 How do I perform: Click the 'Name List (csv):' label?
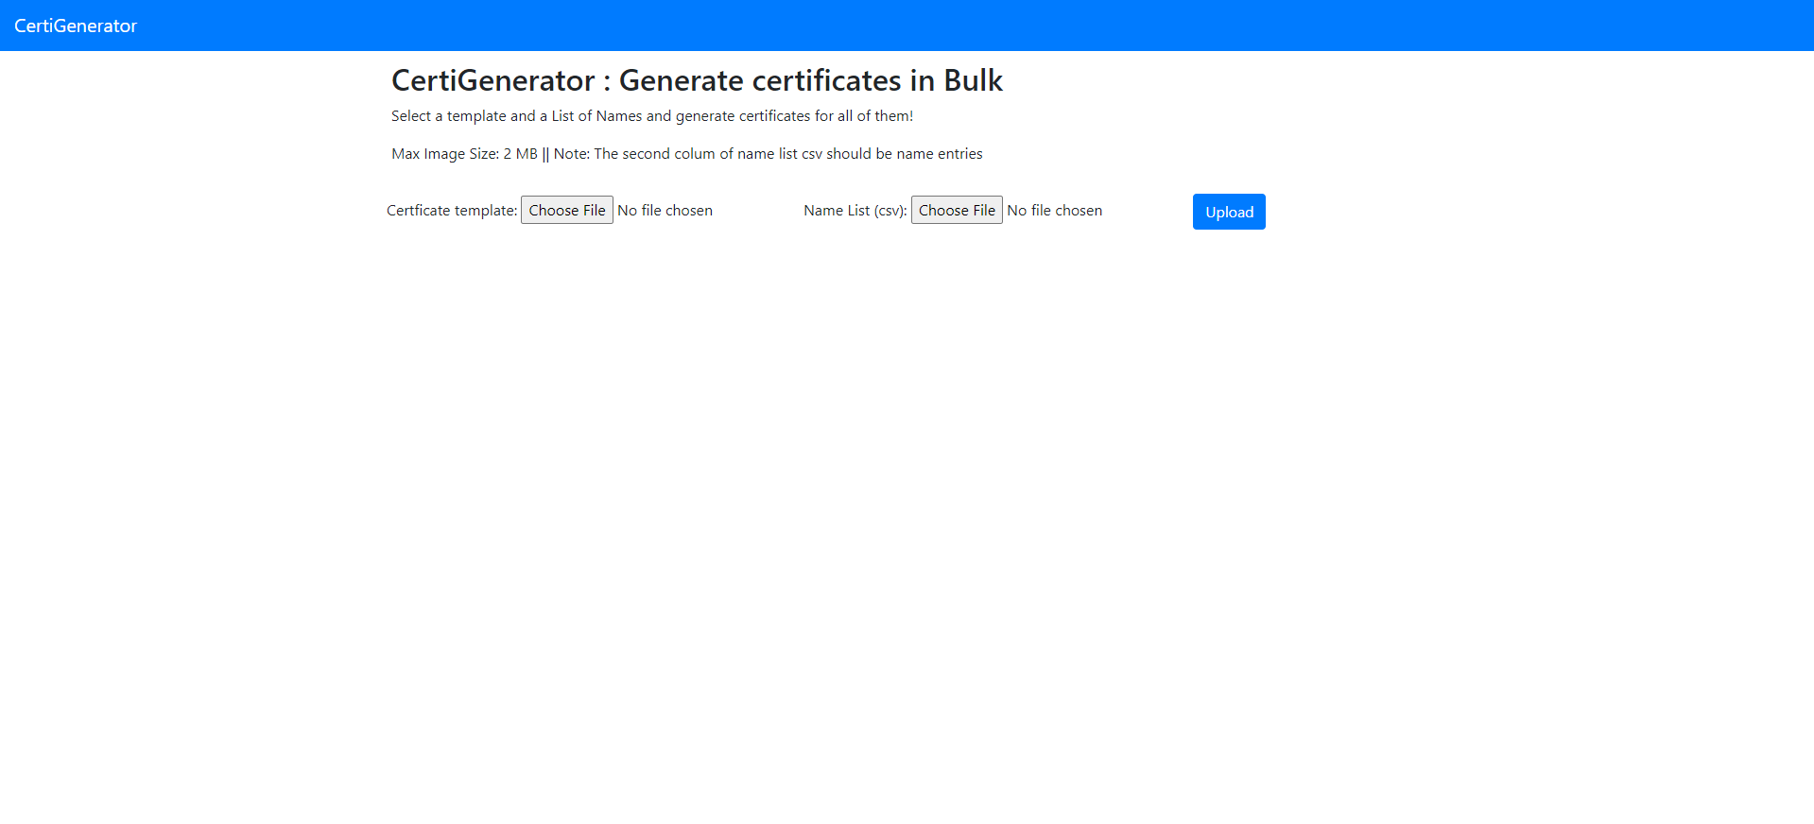point(855,210)
